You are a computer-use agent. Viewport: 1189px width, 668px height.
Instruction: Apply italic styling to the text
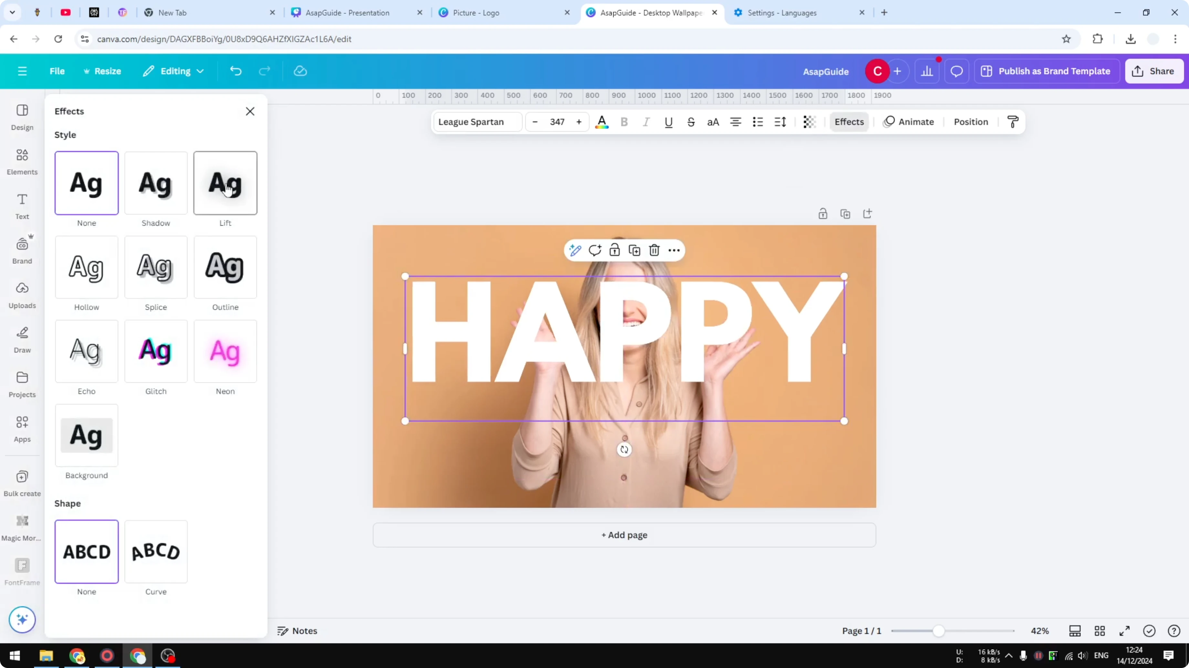[646, 122]
